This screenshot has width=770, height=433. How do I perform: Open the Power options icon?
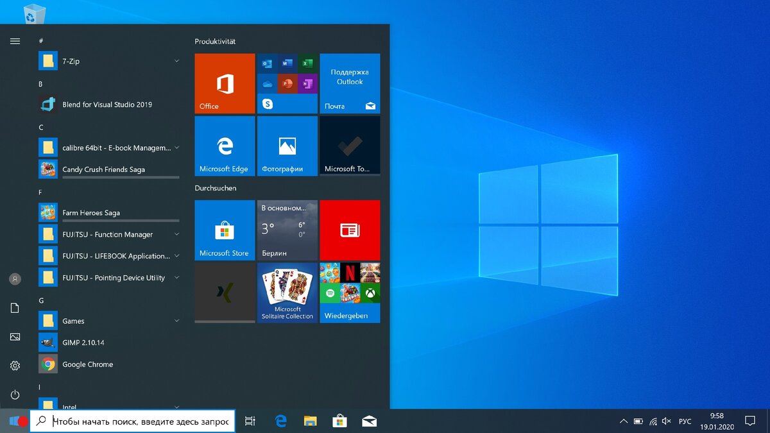15,395
